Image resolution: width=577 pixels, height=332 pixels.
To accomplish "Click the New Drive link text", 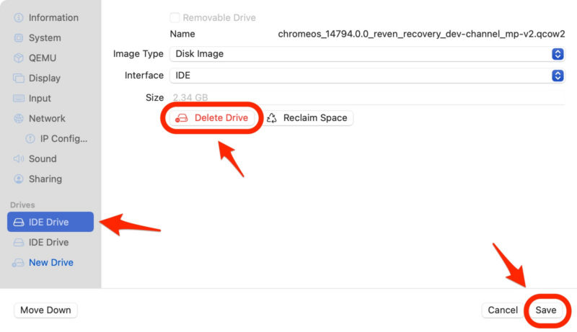I will (x=51, y=263).
